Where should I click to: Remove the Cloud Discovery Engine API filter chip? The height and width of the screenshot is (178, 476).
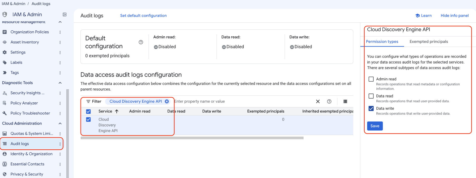[167, 101]
